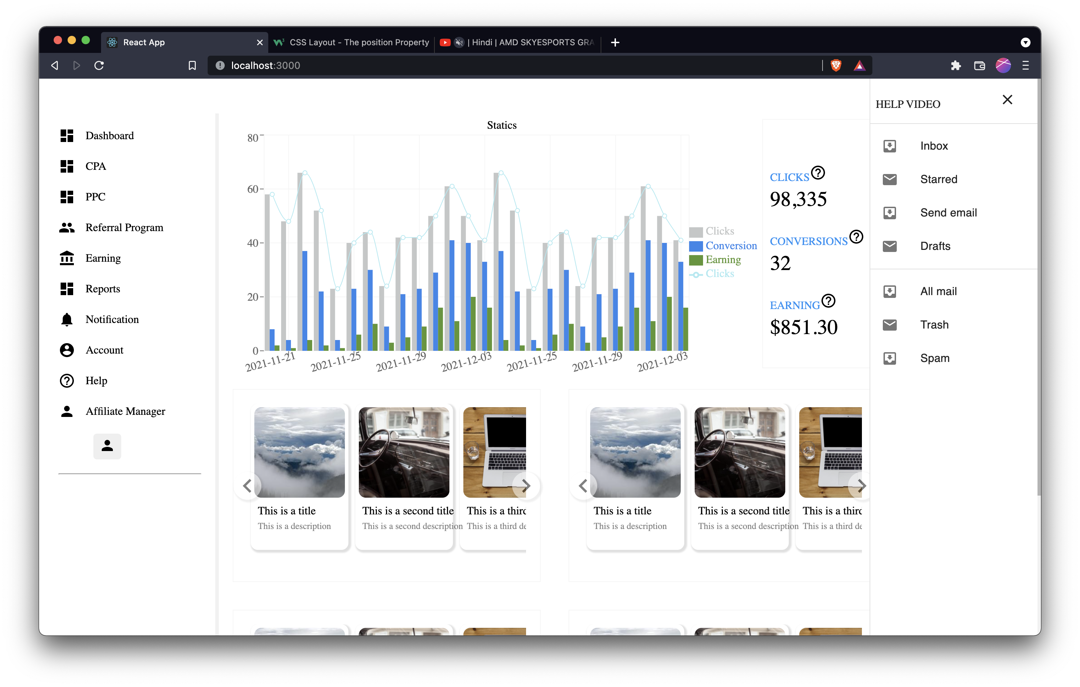Toggle the Conversion legend entry
1080x687 pixels.
[x=723, y=246]
